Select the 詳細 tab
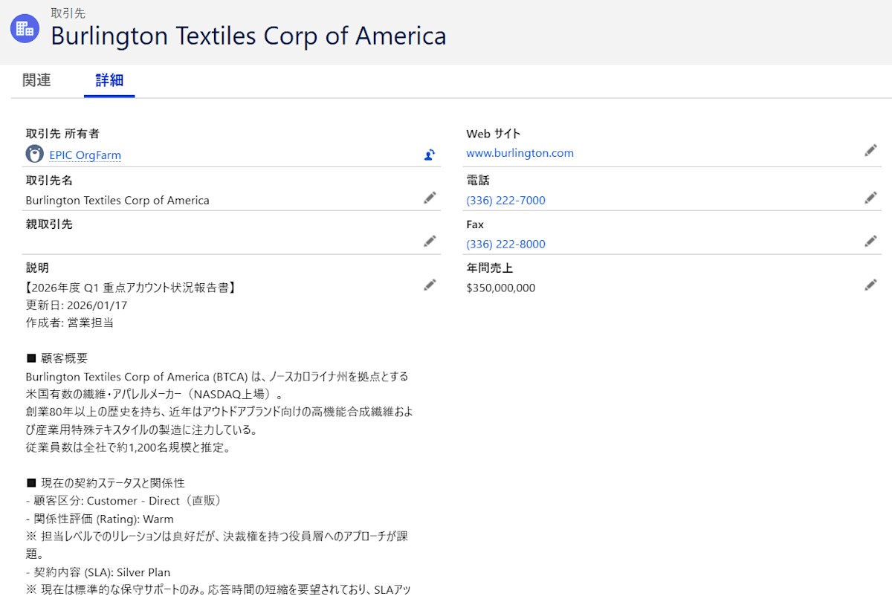The height and width of the screenshot is (596, 892). click(109, 80)
